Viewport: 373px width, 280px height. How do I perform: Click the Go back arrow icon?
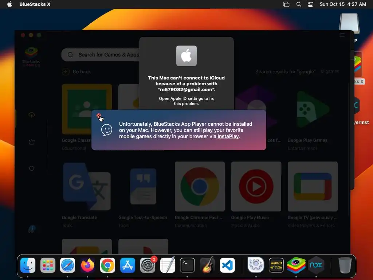tap(66, 72)
